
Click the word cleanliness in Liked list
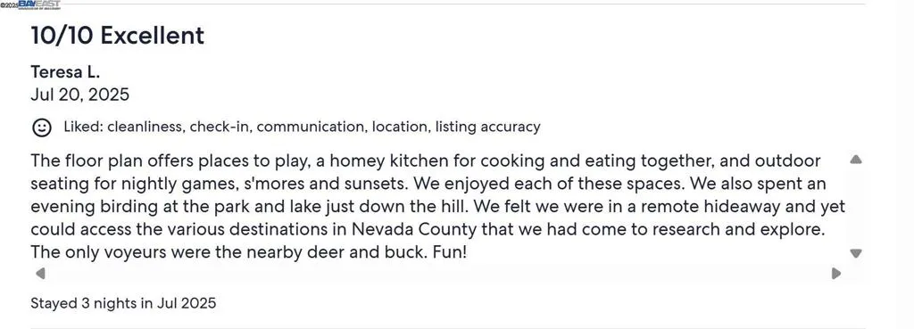(x=144, y=127)
